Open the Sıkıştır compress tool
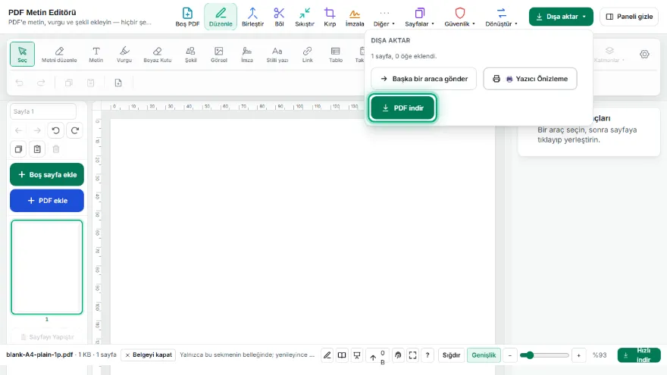The height and width of the screenshot is (375, 667). point(305,17)
